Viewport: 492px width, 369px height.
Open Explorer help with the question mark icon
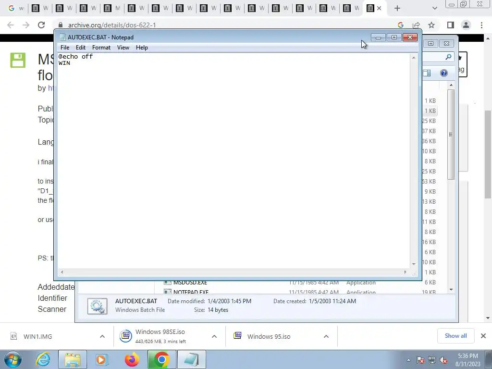click(443, 73)
